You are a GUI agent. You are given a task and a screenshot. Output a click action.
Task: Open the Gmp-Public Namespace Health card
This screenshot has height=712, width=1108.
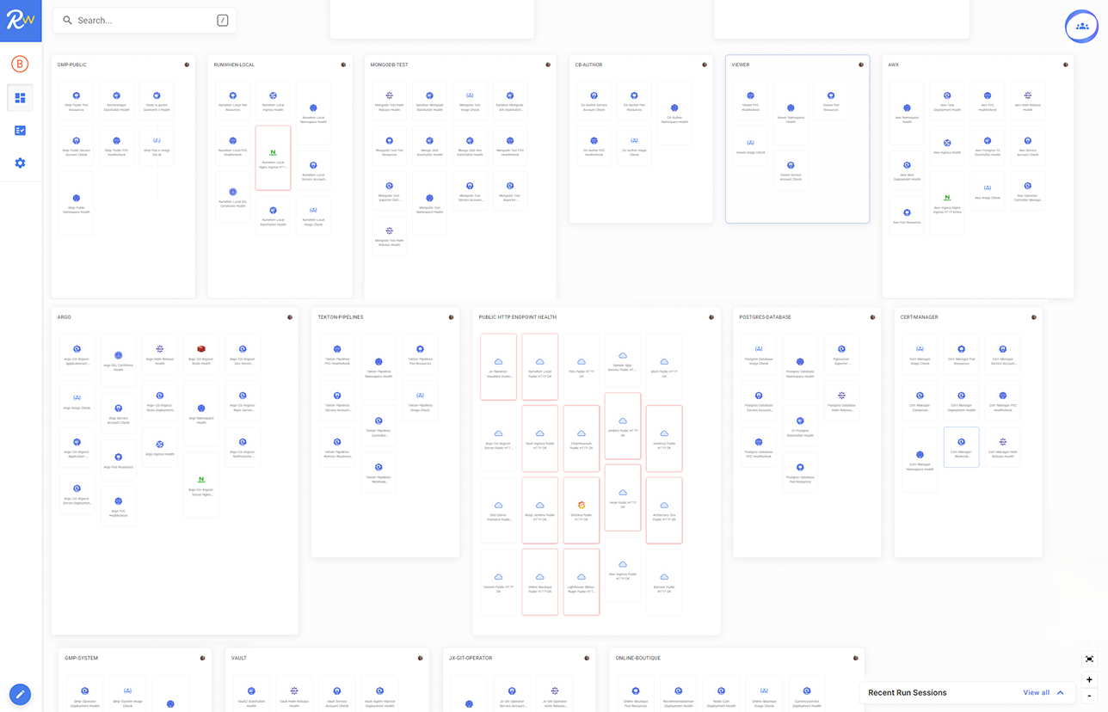pyautogui.click(x=77, y=204)
